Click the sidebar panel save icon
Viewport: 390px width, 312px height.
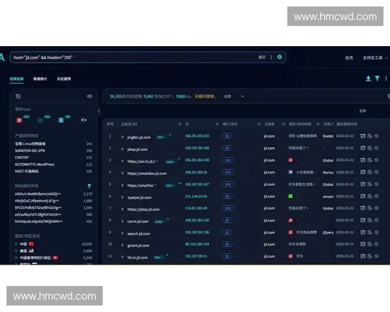tap(18, 96)
